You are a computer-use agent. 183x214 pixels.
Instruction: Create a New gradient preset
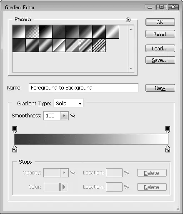(160, 88)
